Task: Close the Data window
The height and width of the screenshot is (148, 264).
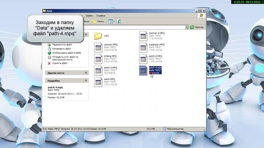Action: click(204, 11)
